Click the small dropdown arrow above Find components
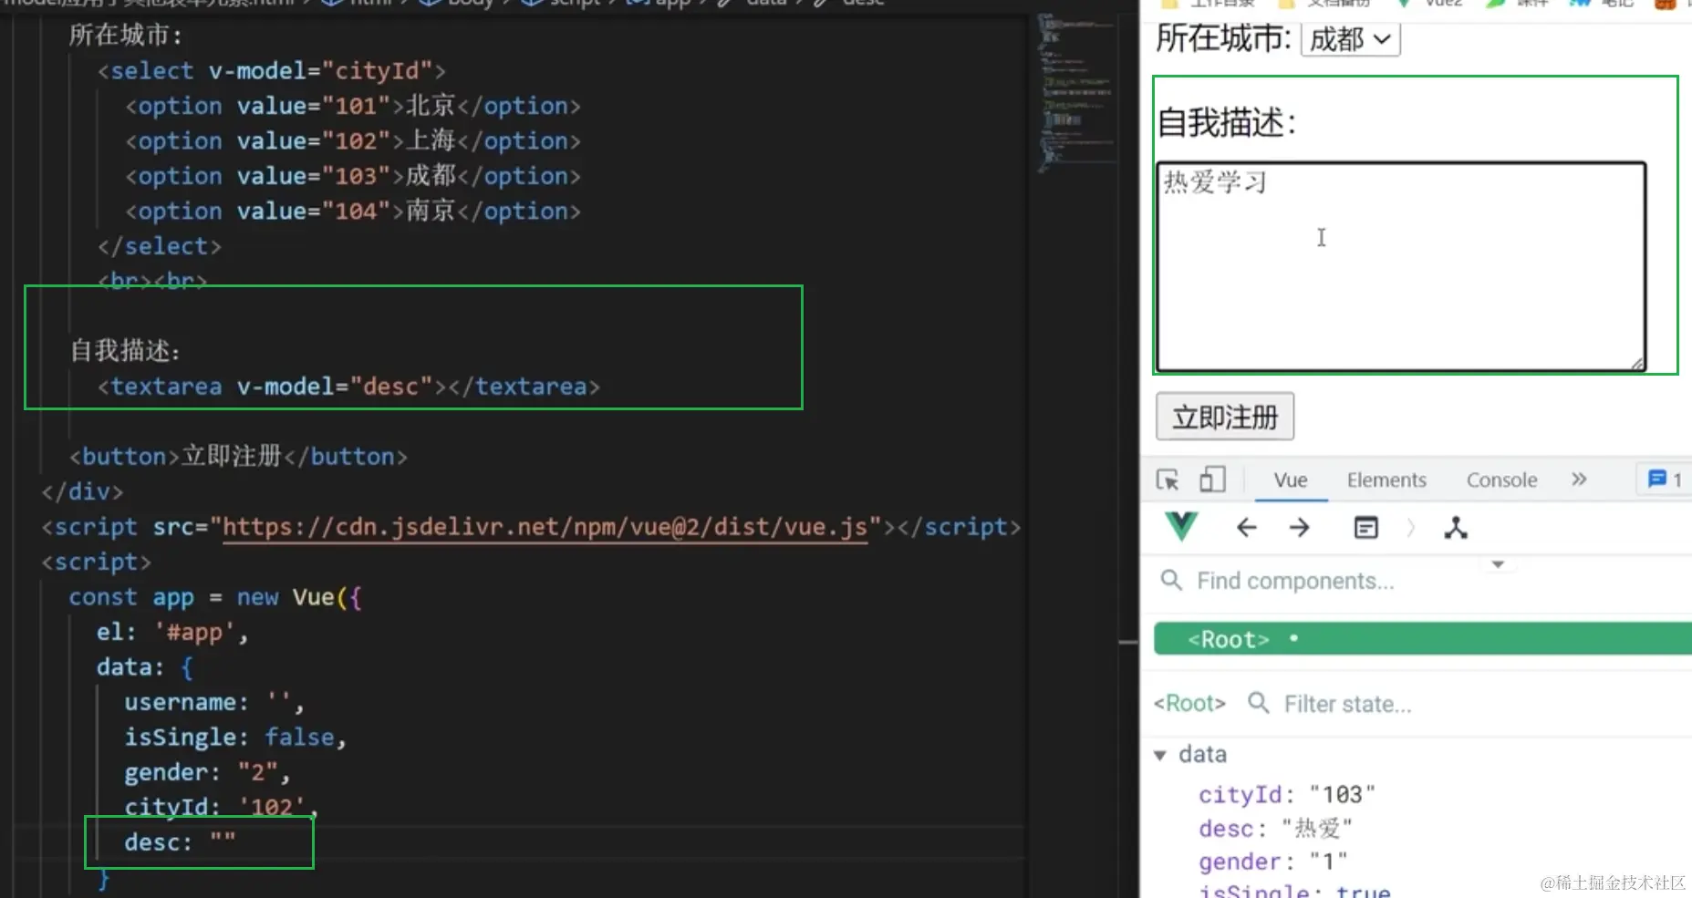This screenshot has height=898, width=1692. (1498, 564)
